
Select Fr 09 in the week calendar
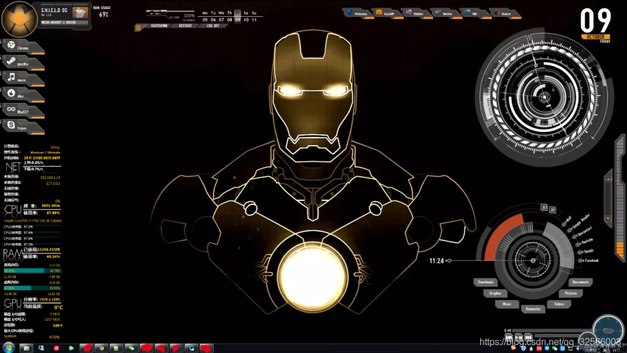click(x=237, y=16)
